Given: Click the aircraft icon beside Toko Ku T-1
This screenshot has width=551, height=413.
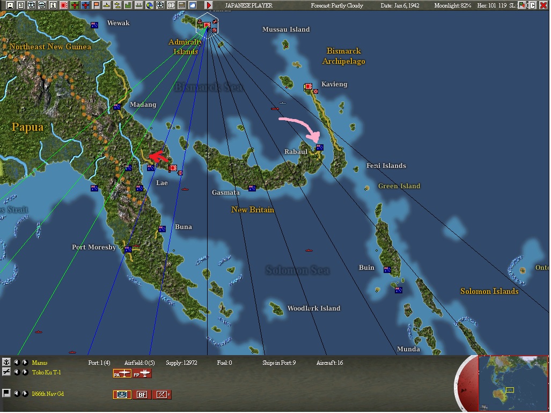Looking at the screenshot, I should 6,372.
